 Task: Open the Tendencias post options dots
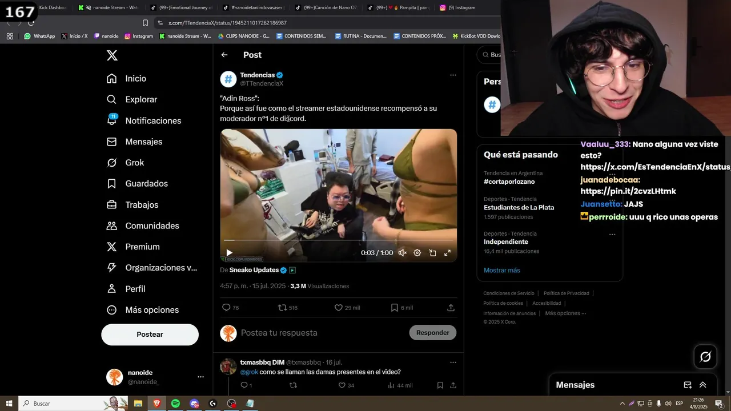[x=453, y=75]
